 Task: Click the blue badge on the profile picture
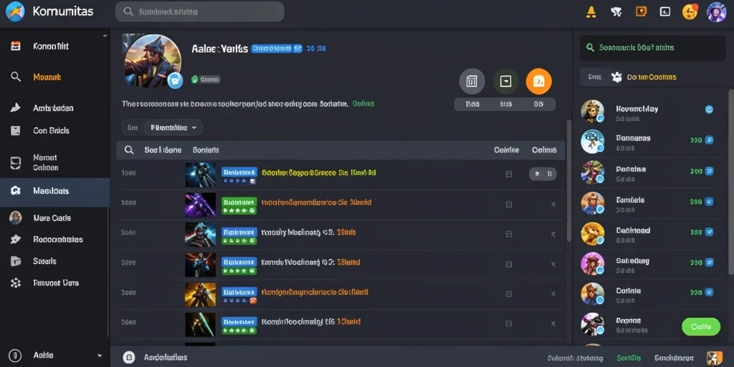point(175,80)
